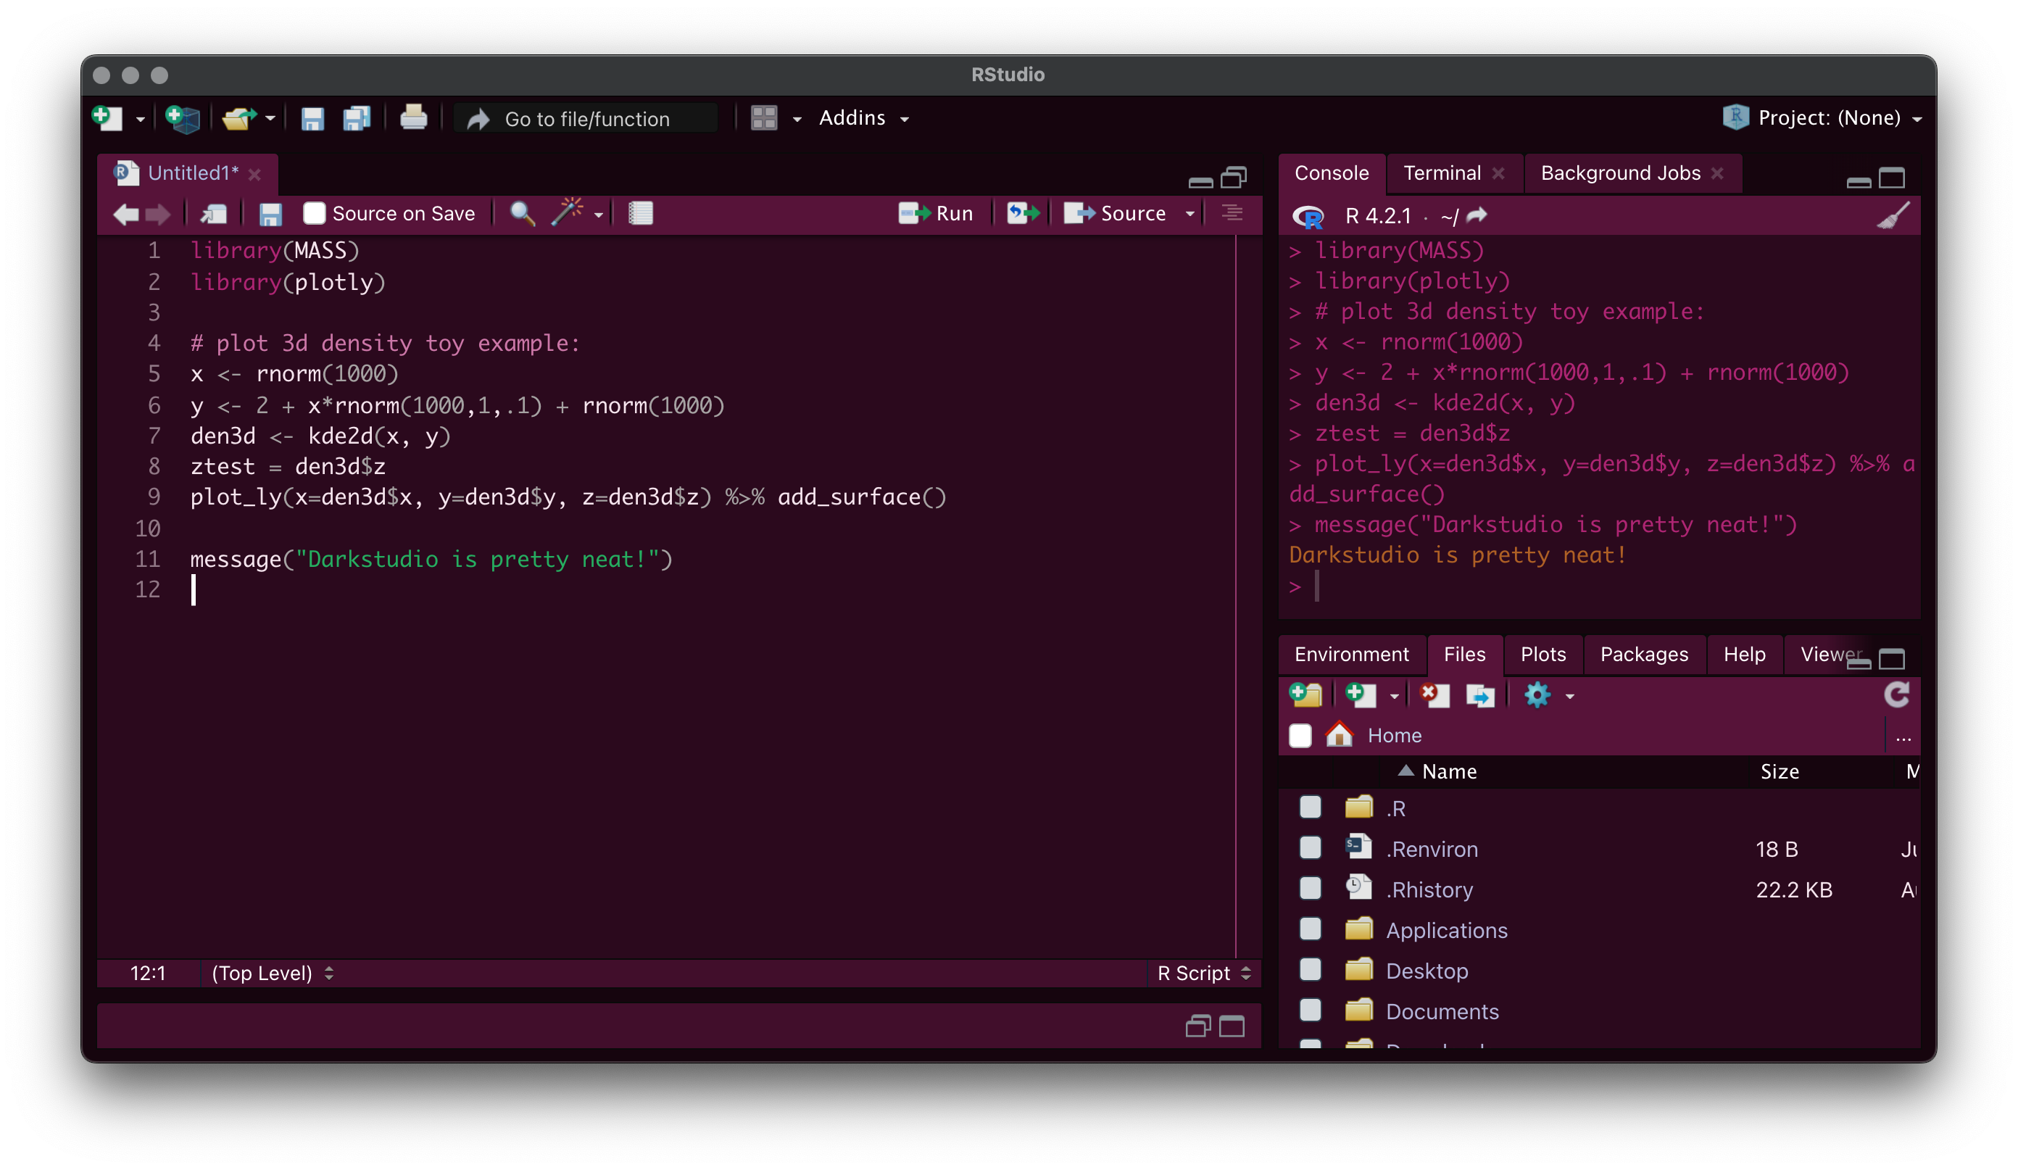Open the Environment tab

[1352, 655]
